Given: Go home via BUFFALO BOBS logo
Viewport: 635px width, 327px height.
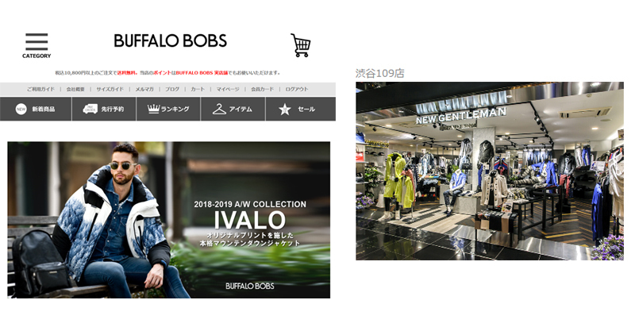Looking at the screenshot, I should coord(170,41).
